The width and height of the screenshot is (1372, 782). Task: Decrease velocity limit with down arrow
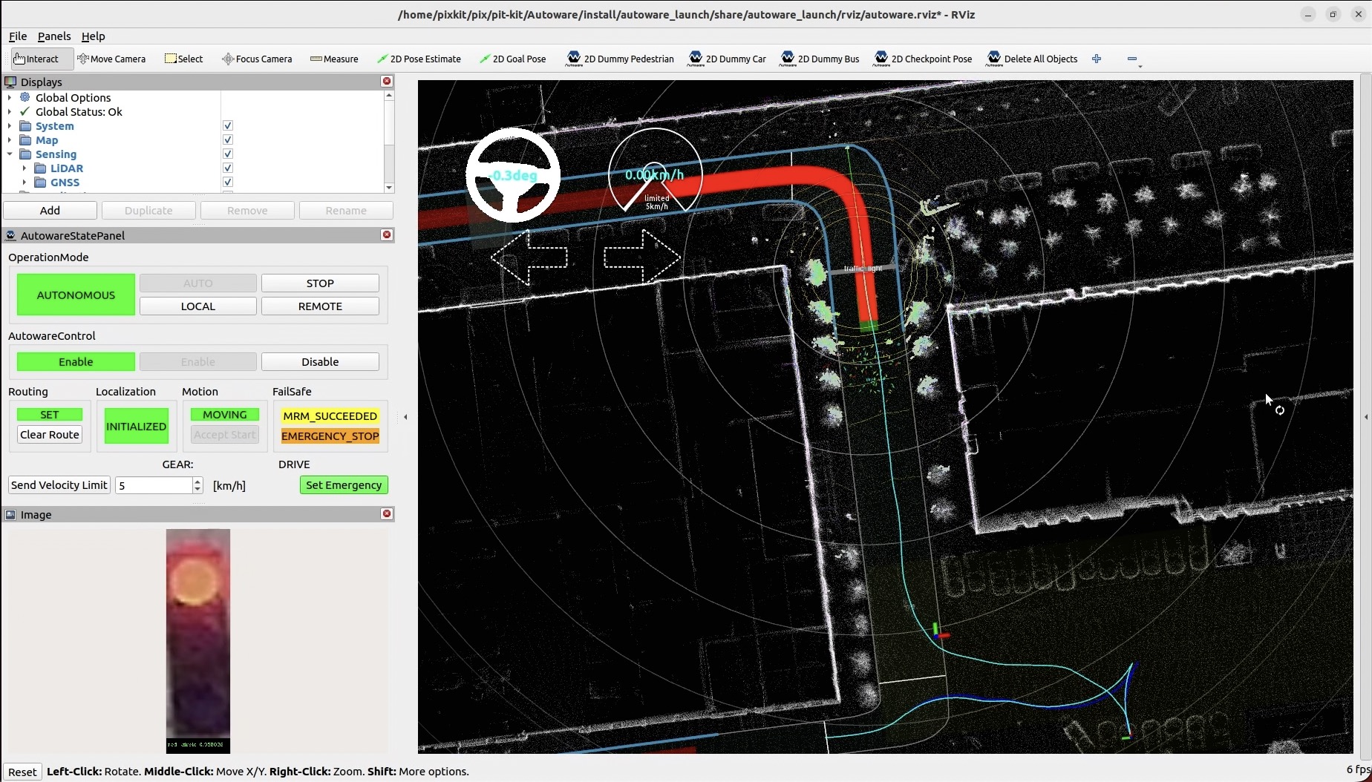(197, 490)
